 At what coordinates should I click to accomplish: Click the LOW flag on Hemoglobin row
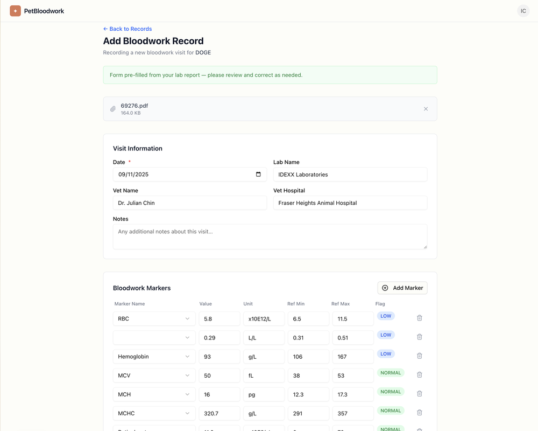[x=386, y=353]
